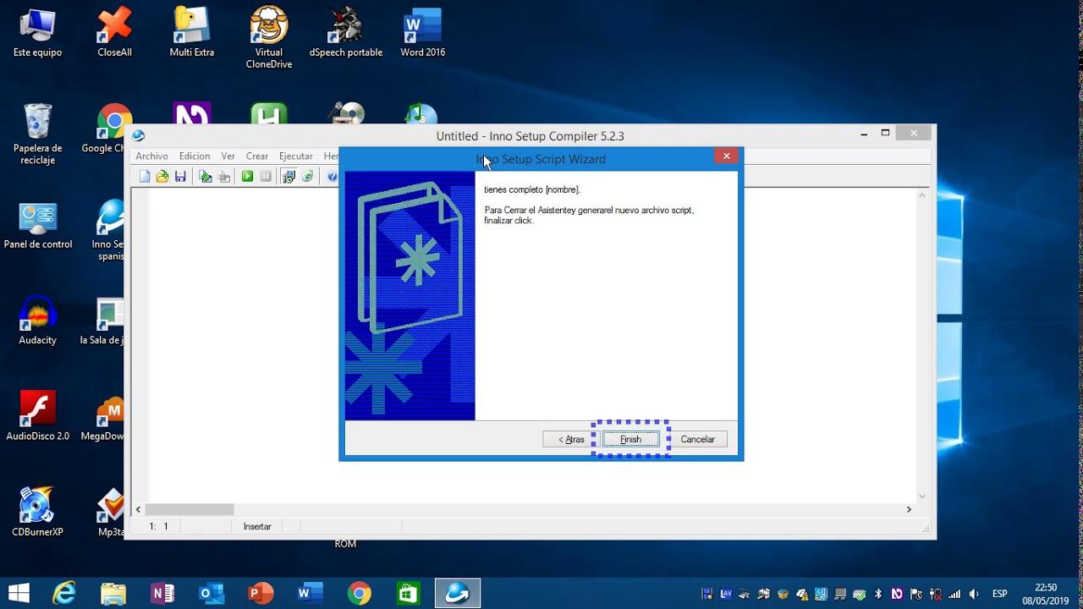This screenshot has height=609, width=1083.
Task: Open the Audacity desktop shortcut
Action: 37,321
